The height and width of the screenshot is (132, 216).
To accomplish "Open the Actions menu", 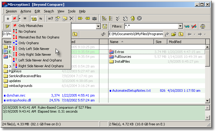I will (x=26, y=11).
